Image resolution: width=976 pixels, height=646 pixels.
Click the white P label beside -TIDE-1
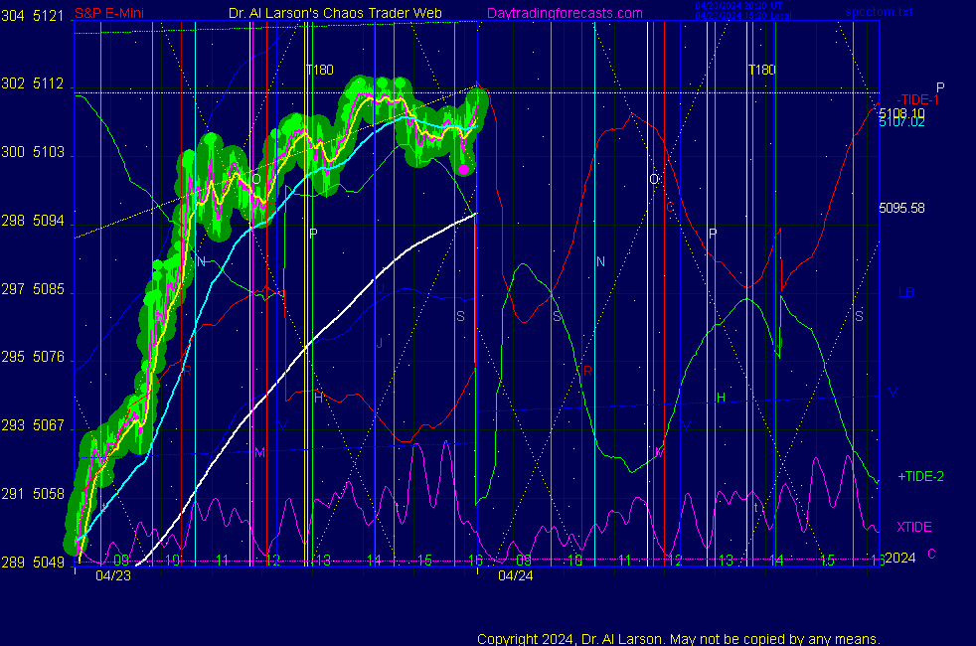click(x=940, y=87)
